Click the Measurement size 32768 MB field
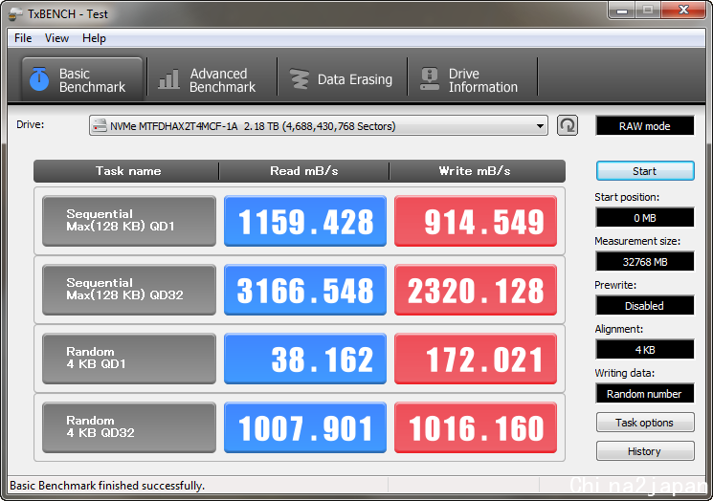This screenshot has width=713, height=501. (645, 262)
